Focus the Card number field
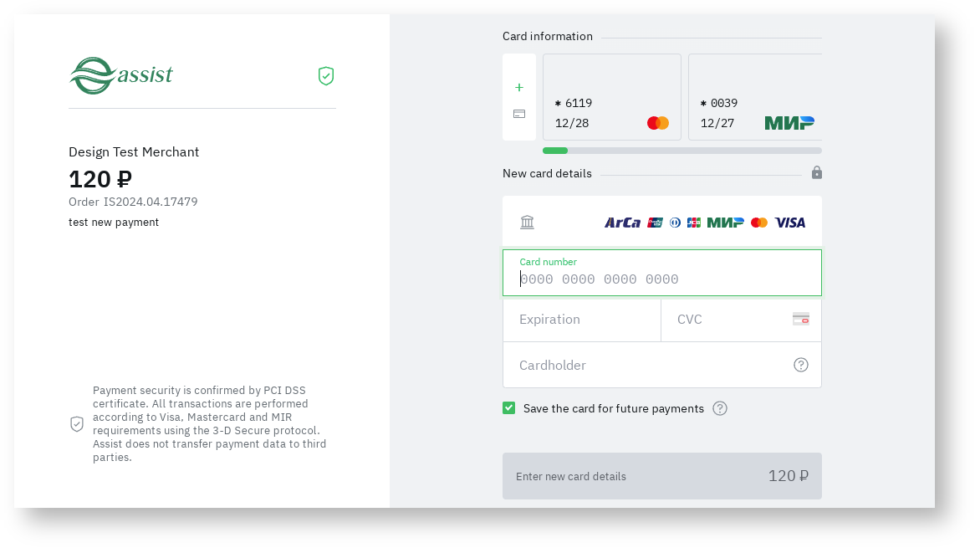Image resolution: width=975 pixels, height=548 pixels. point(661,279)
